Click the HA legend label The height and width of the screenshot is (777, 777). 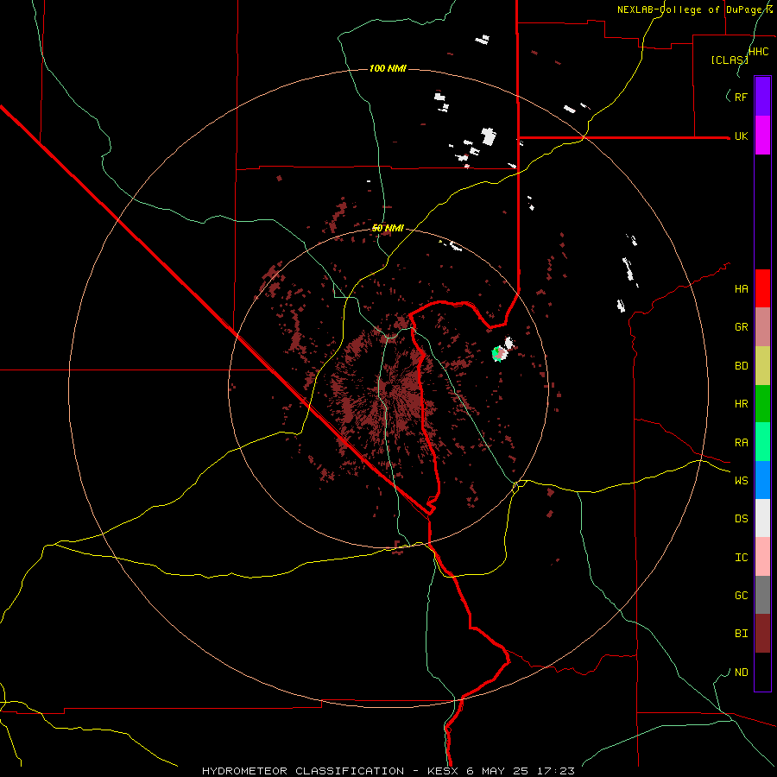pos(742,289)
